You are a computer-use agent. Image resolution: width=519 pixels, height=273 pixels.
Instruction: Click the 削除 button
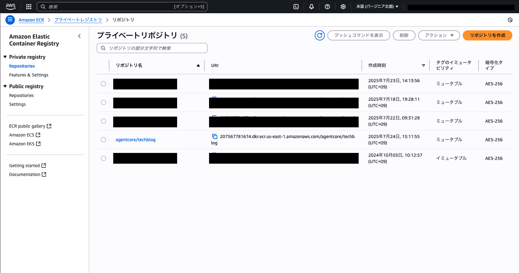pyautogui.click(x=404, y=35)
